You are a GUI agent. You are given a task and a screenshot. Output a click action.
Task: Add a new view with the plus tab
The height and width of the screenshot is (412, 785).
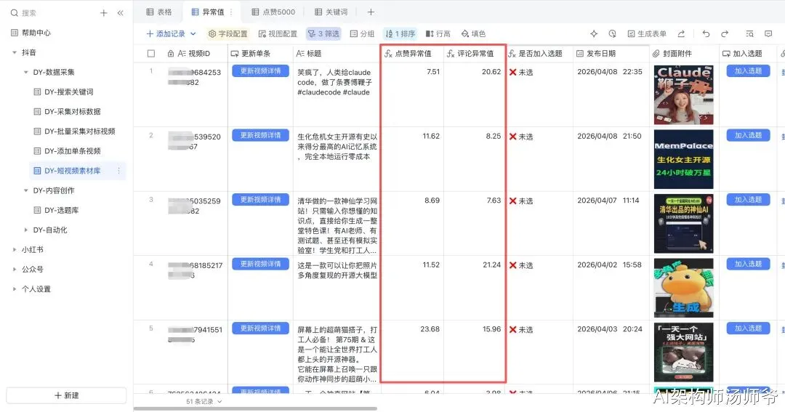click(x=371, y=12)
